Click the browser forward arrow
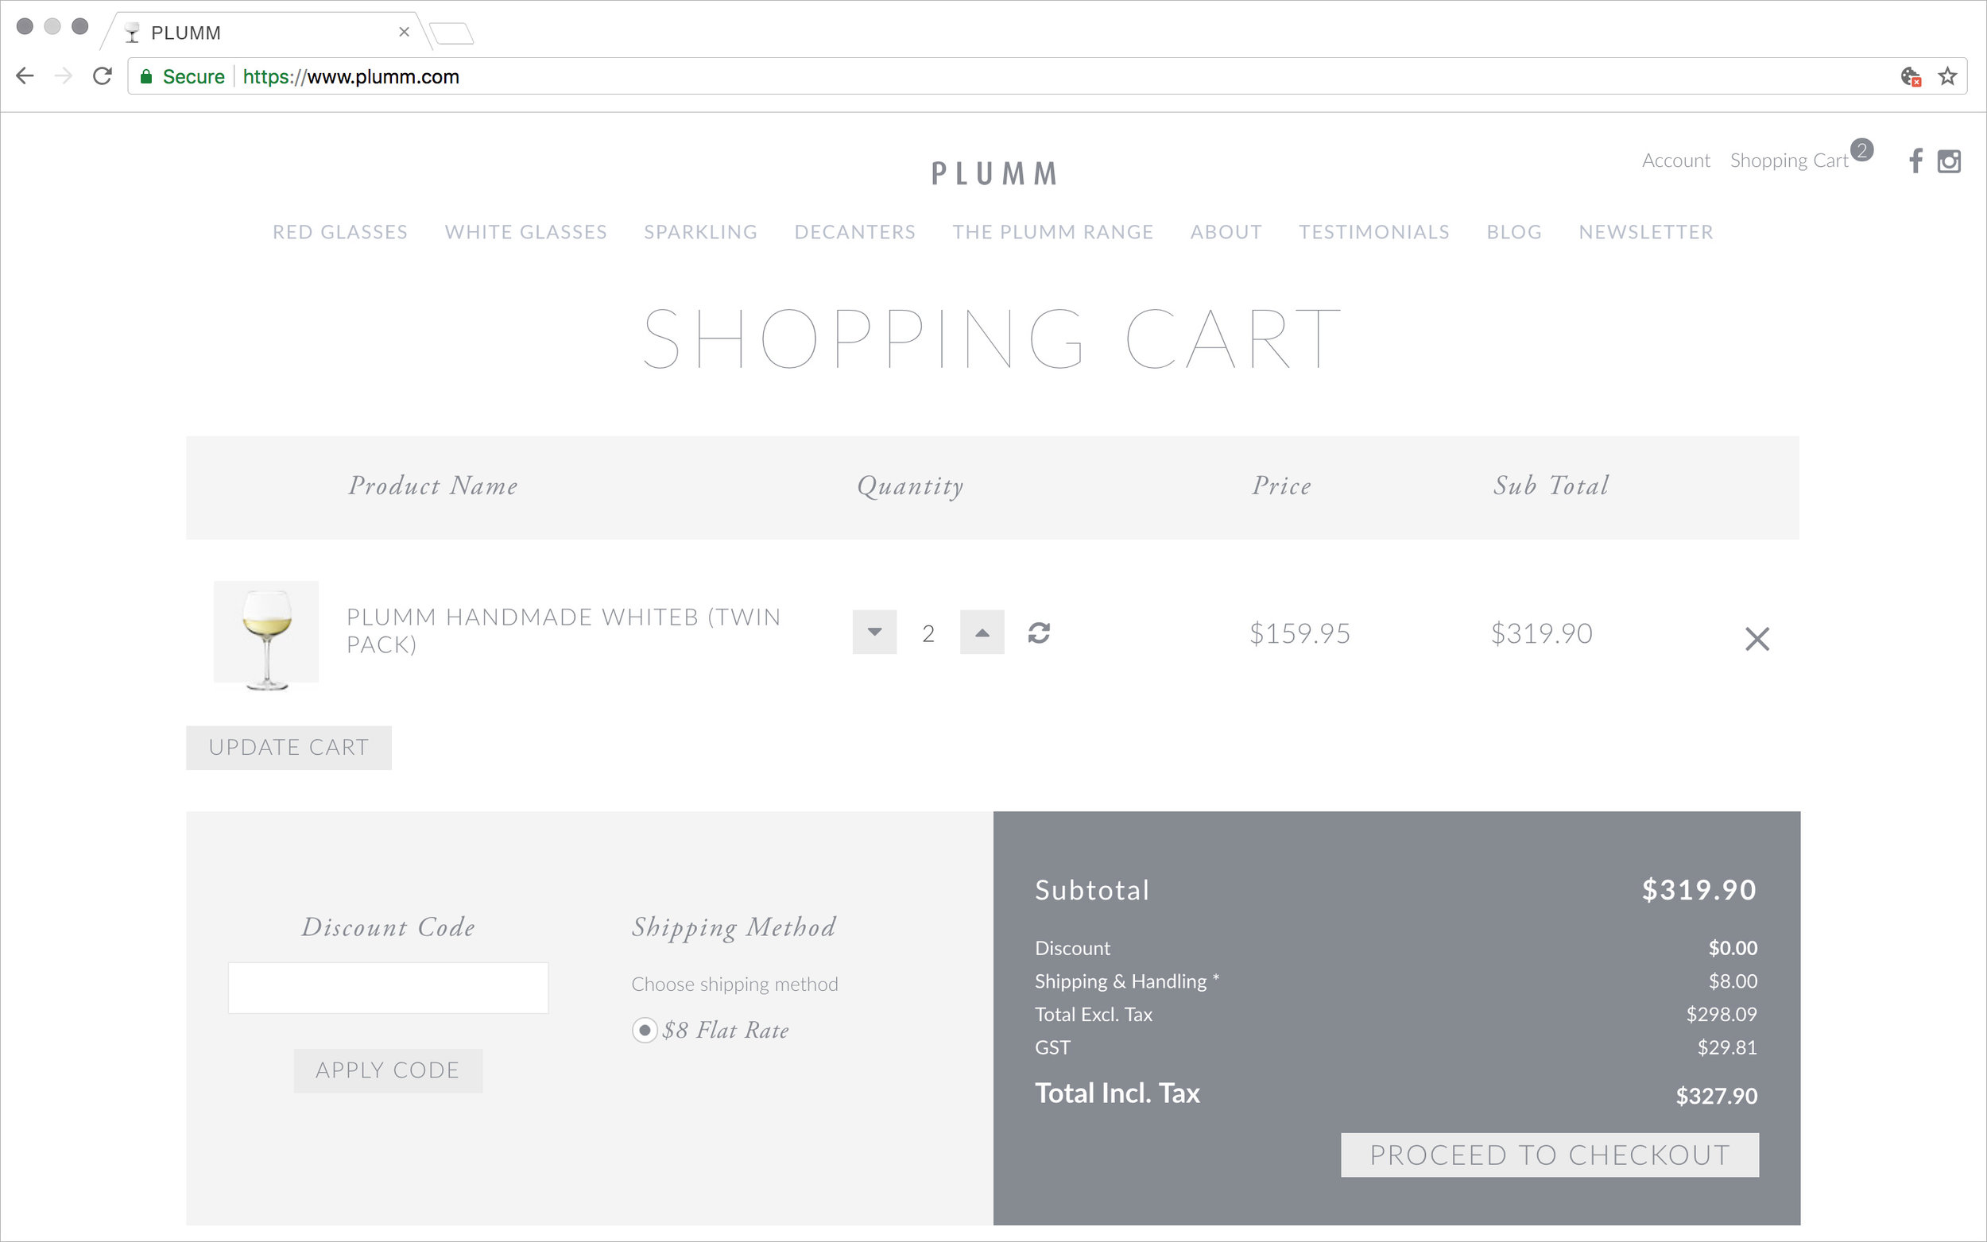Viewport: 1987px width, 1242px height. 64,76
